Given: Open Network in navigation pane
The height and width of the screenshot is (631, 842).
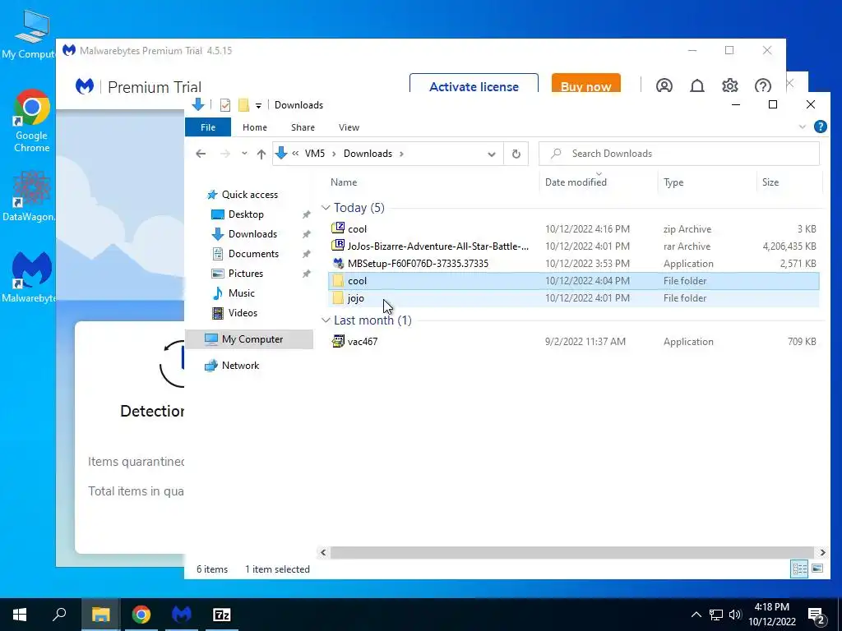Looking at the screenshot, I should coord(240,366).
